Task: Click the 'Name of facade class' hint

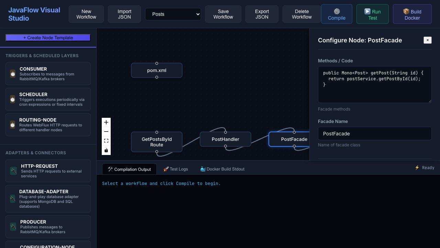Action: pos(339,145)
